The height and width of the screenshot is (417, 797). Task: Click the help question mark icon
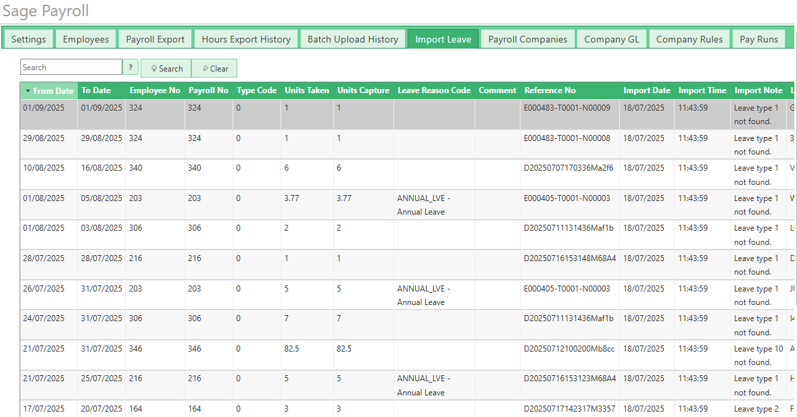click(x=130, y=67)
